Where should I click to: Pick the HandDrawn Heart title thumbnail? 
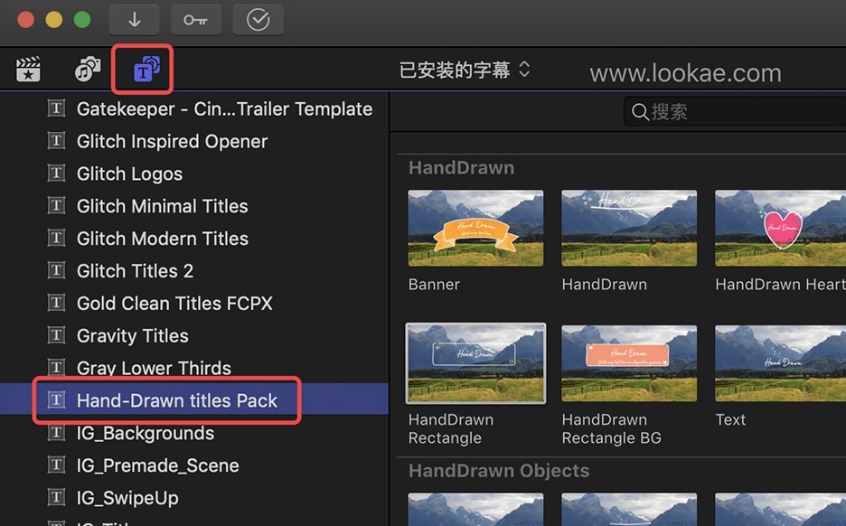[780, 228]
